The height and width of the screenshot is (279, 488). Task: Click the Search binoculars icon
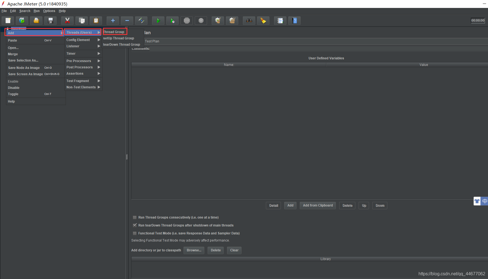tap(249, 21)
